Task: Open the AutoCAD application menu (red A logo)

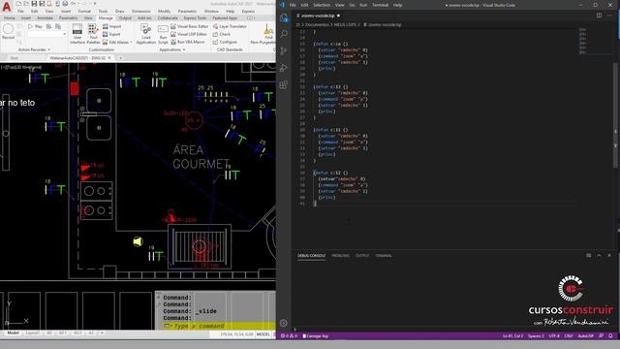Action: 7,7
